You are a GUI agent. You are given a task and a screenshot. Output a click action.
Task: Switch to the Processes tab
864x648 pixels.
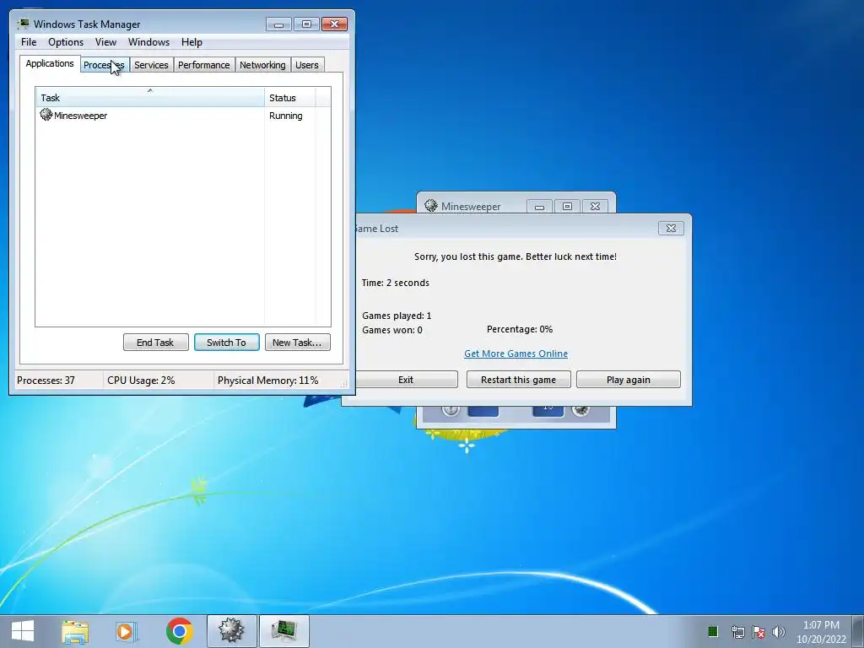[104, 65]
